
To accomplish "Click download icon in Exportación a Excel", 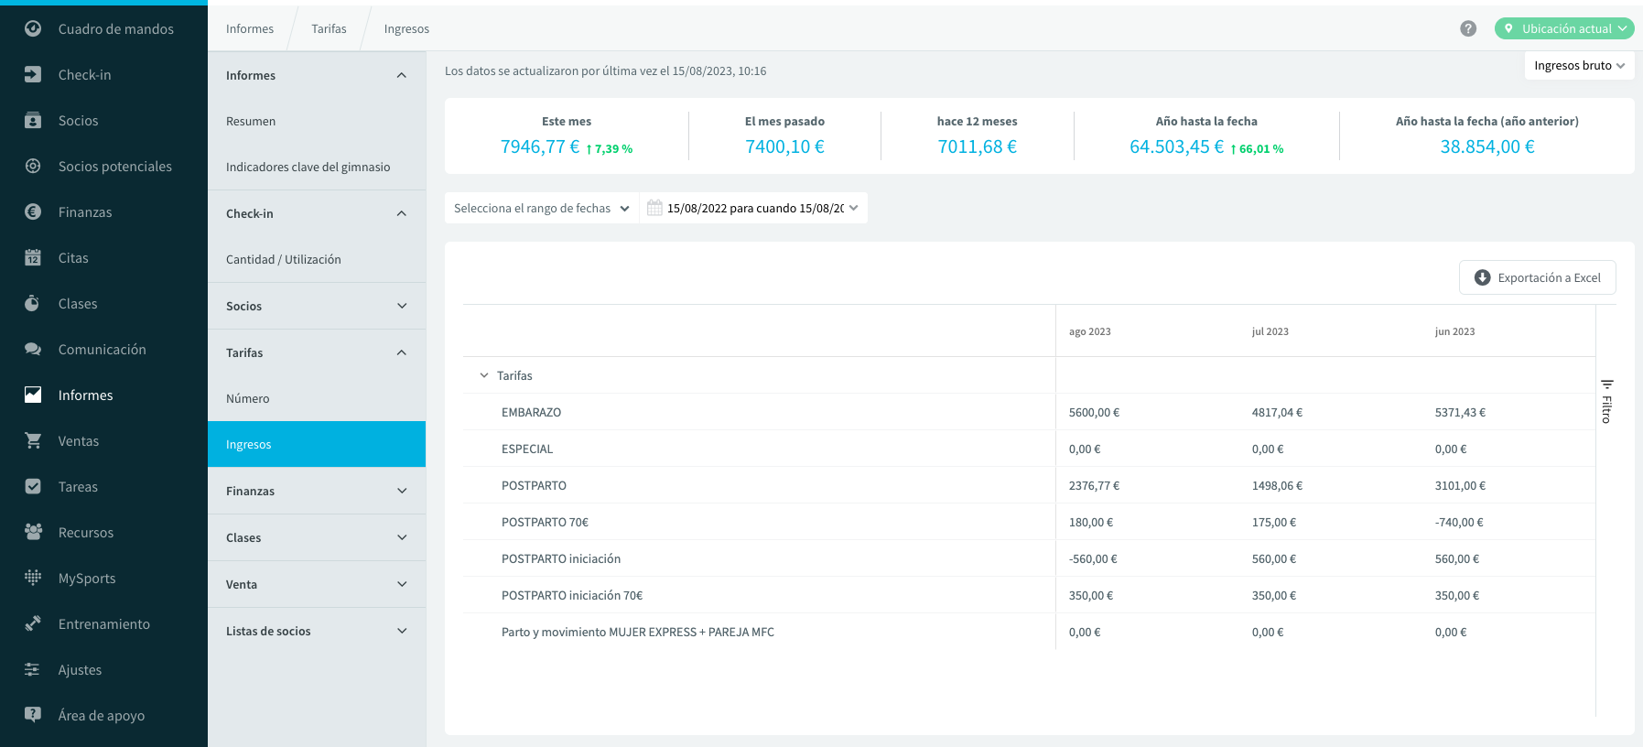I will (x=1483, y=277).
